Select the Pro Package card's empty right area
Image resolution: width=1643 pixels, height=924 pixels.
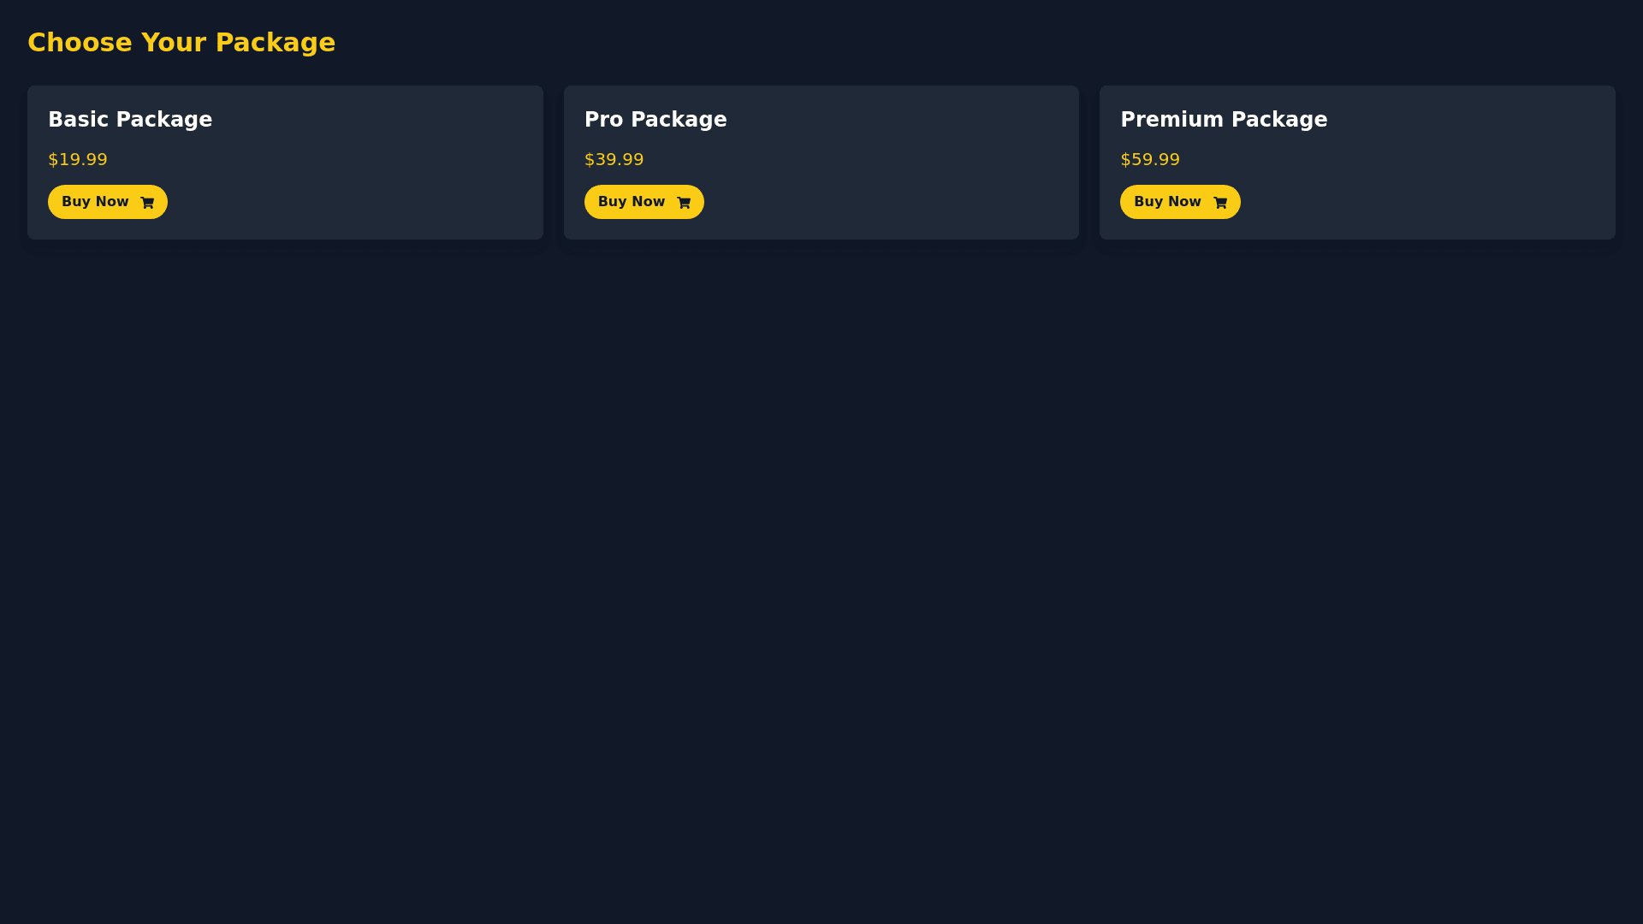point(941,171)
